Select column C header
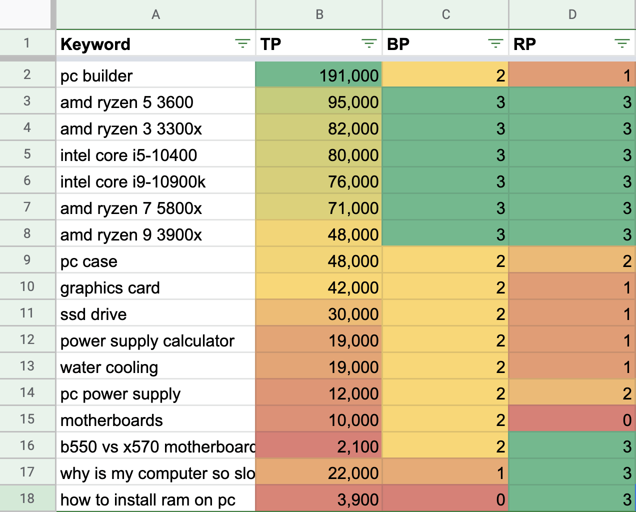The image size is (636, 512). pyautogui.click(x=445, y=14)
